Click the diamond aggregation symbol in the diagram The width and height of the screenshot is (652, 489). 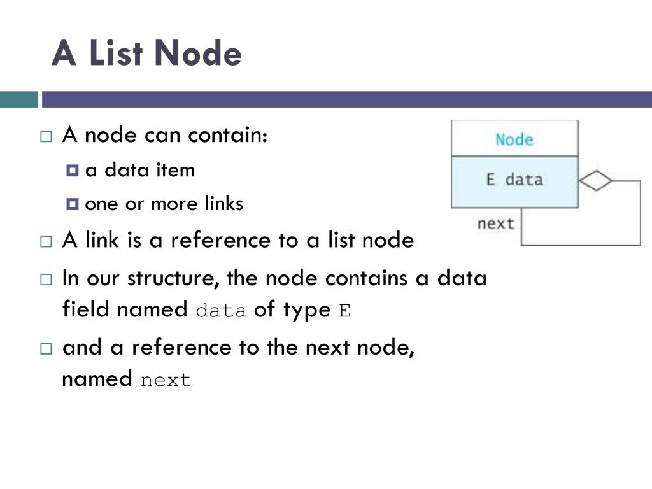[x=595, y=181]
